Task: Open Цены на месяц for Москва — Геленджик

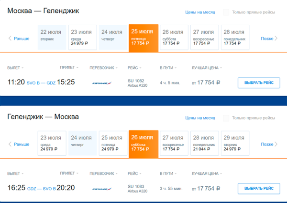Action: [x=200, y=12]
